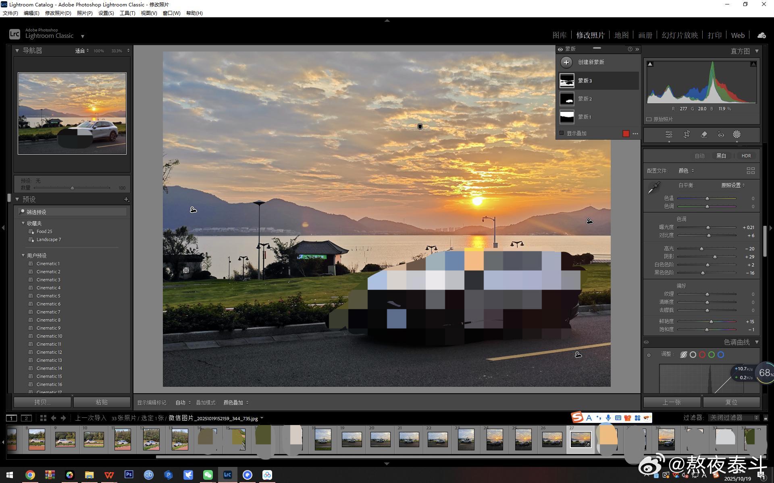Add a new preset with plus icon
The width and height of the screenshot is (774, 483).
pos(126,199)
